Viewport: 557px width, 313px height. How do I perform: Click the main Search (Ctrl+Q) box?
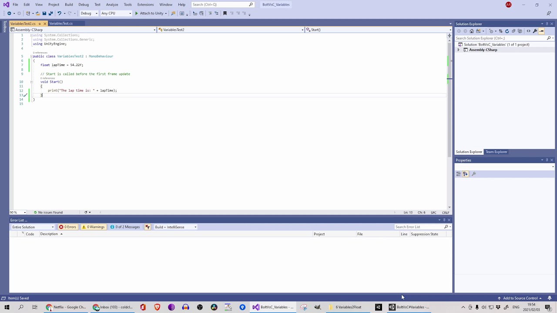[x=222, y=4]
